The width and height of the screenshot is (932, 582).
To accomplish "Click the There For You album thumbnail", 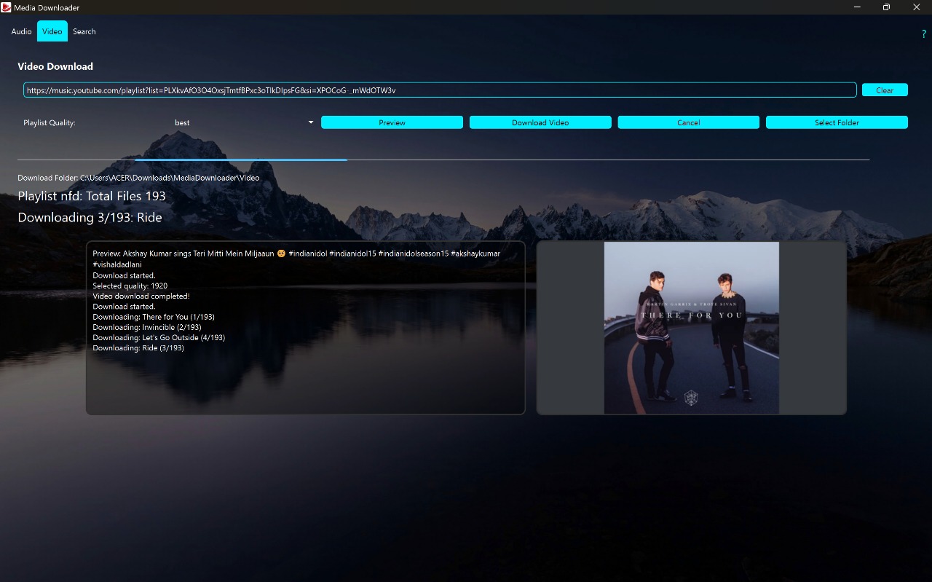I will coord(691,328).
